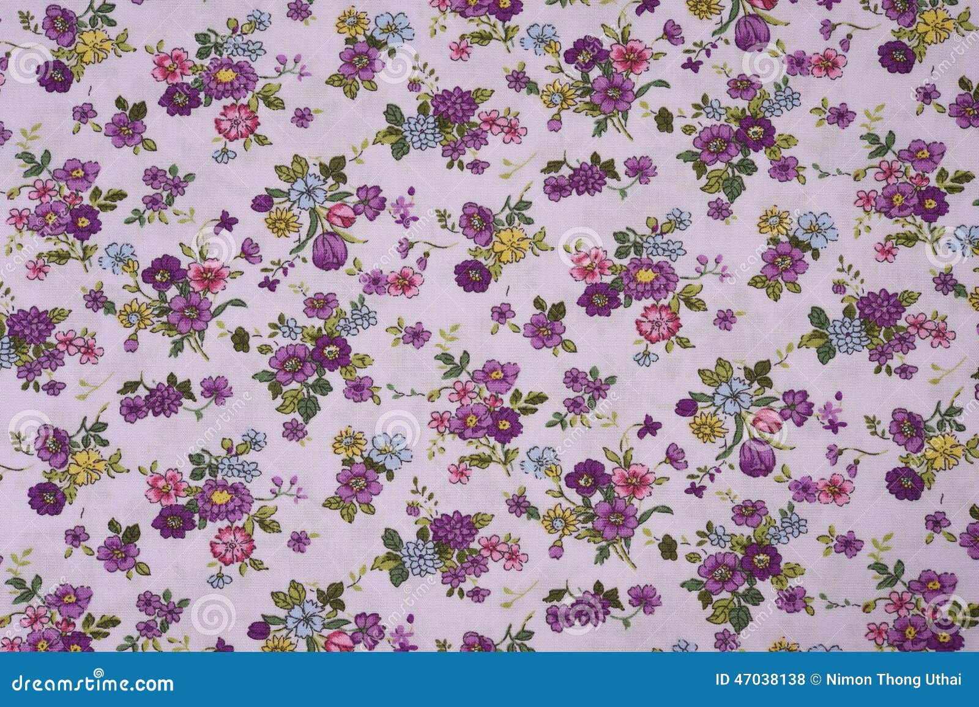Image resolution: width=979 pixels, height=707 pixels.
Task: Click the copyright symbol in bottom bar
Action: pyautogui.click(x=816, y=681)
